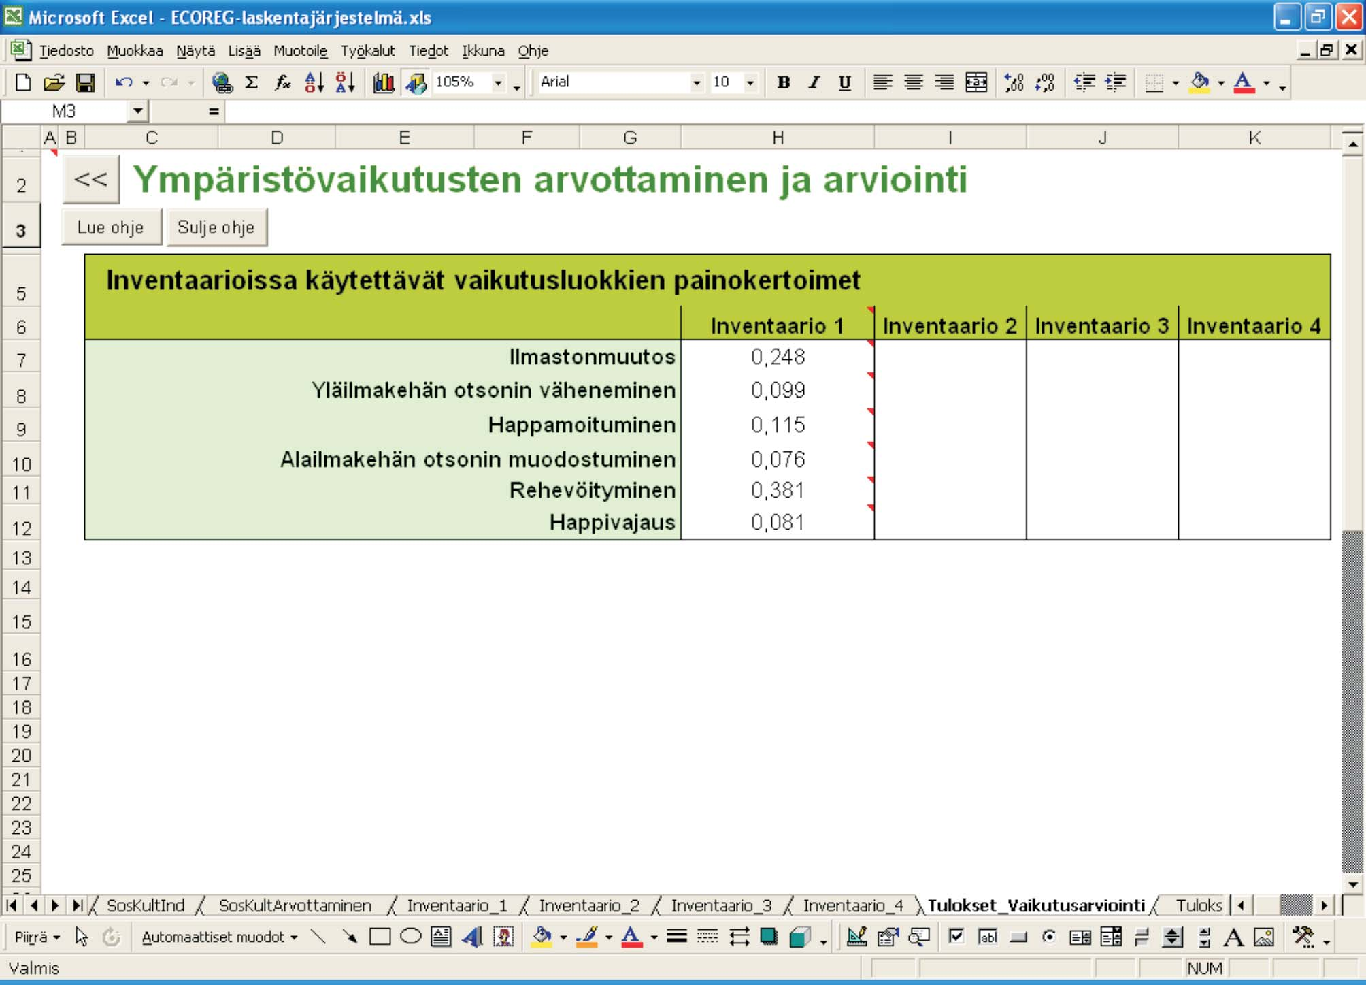Click the Lue ohje button
The width and height of the screenshot is (1366, 985).
[111, 227]
